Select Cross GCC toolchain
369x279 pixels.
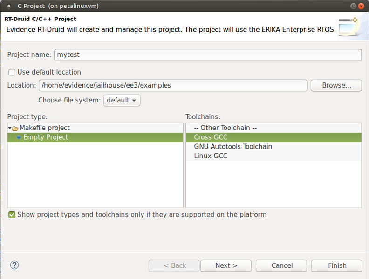tap(273, 137)
